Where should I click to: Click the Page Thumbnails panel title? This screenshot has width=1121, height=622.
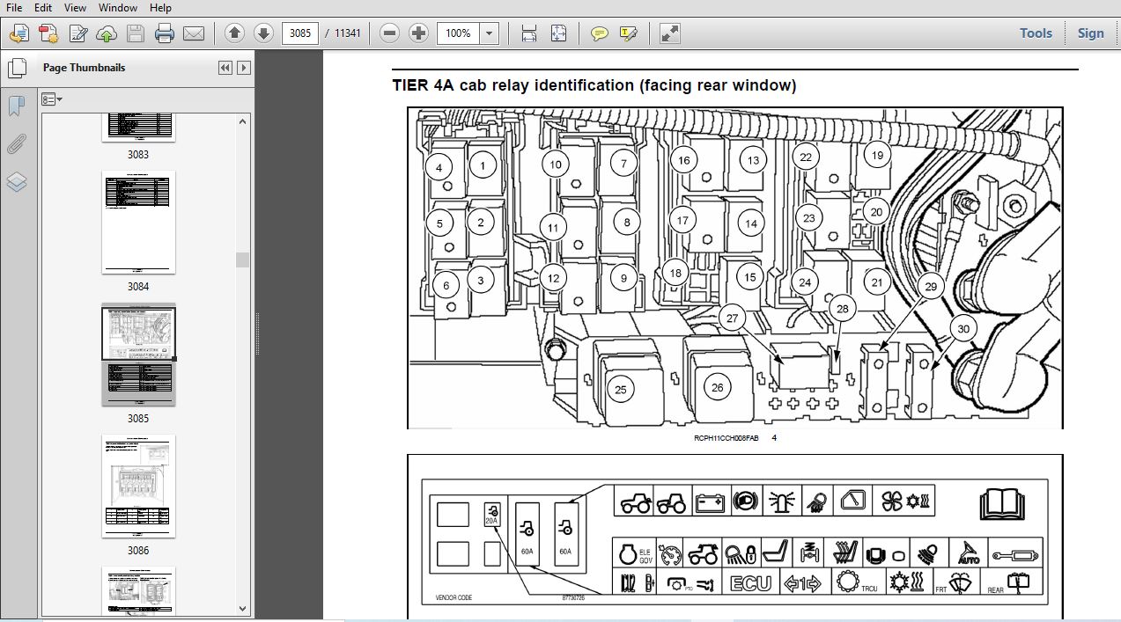click(84, 68)
